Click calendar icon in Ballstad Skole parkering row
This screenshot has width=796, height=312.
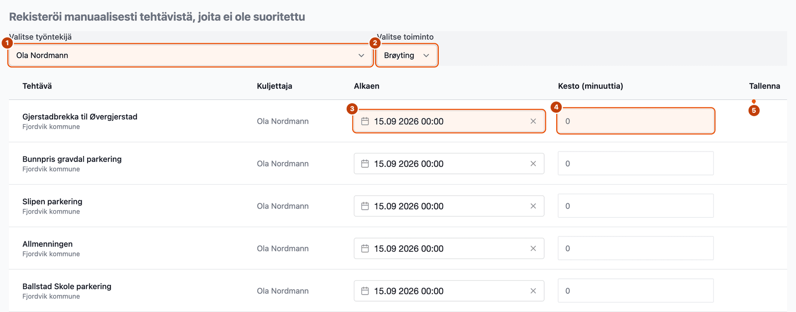(x=365, y=291)
